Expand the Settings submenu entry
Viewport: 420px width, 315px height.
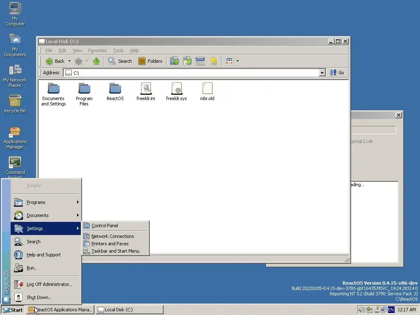(x=46, y=228)
